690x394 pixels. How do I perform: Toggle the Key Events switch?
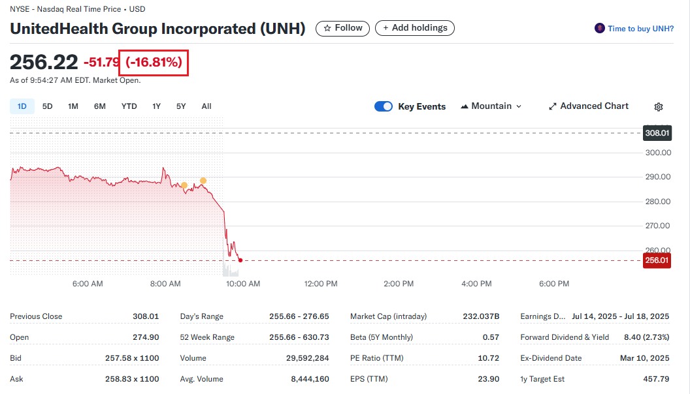click(384, 106)
